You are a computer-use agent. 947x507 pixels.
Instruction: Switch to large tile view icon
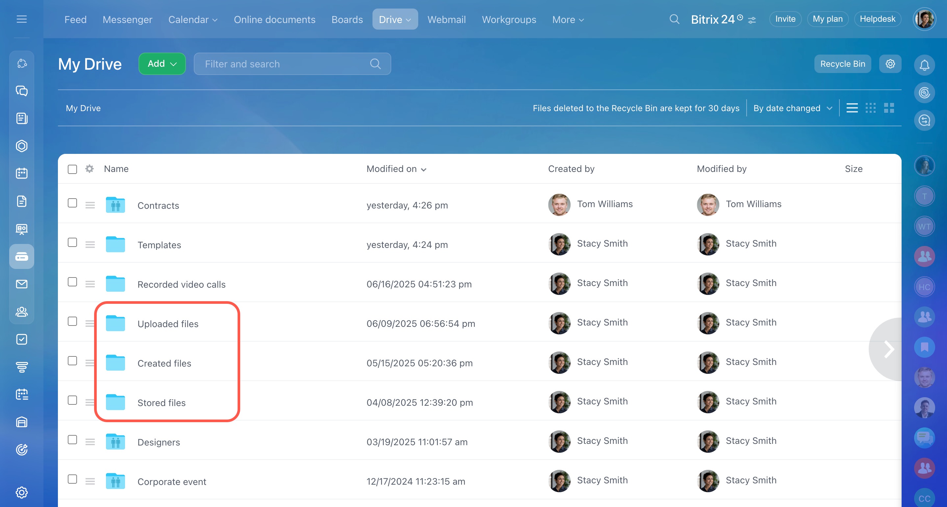889,108
